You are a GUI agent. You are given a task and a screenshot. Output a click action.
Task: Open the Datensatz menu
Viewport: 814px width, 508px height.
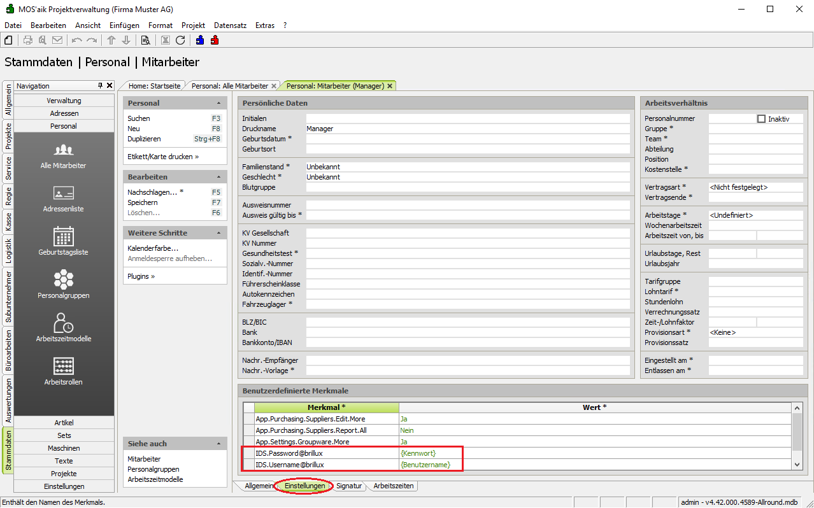click(x=230, y=25)
